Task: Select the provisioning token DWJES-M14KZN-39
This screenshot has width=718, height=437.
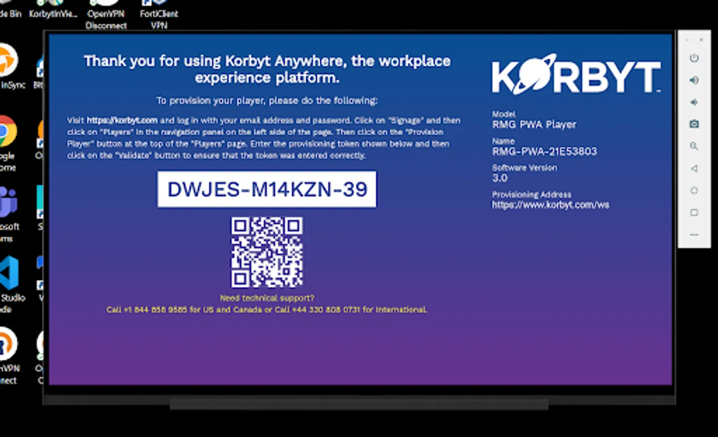Action: (267, 189)
